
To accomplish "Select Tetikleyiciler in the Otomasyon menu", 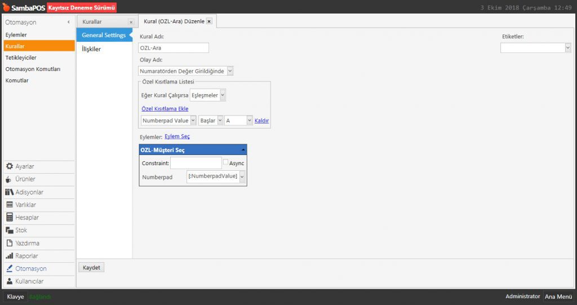I will click(21, 58).
